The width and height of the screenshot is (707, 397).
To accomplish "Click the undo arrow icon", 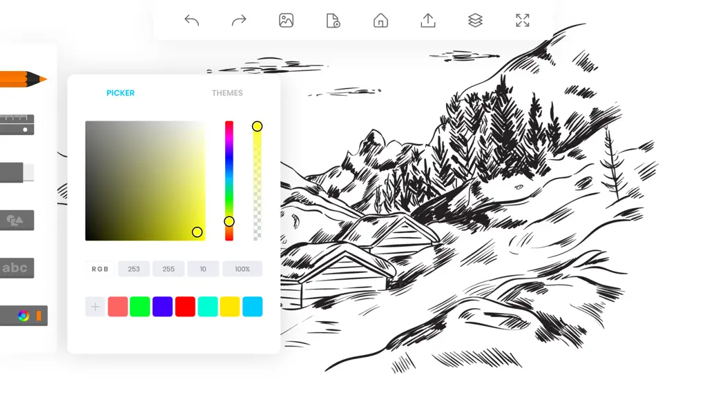I will coord(192,20).
